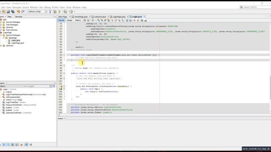Click the Shift Line Left icon

pyautogui.click(x=127, y=20)
